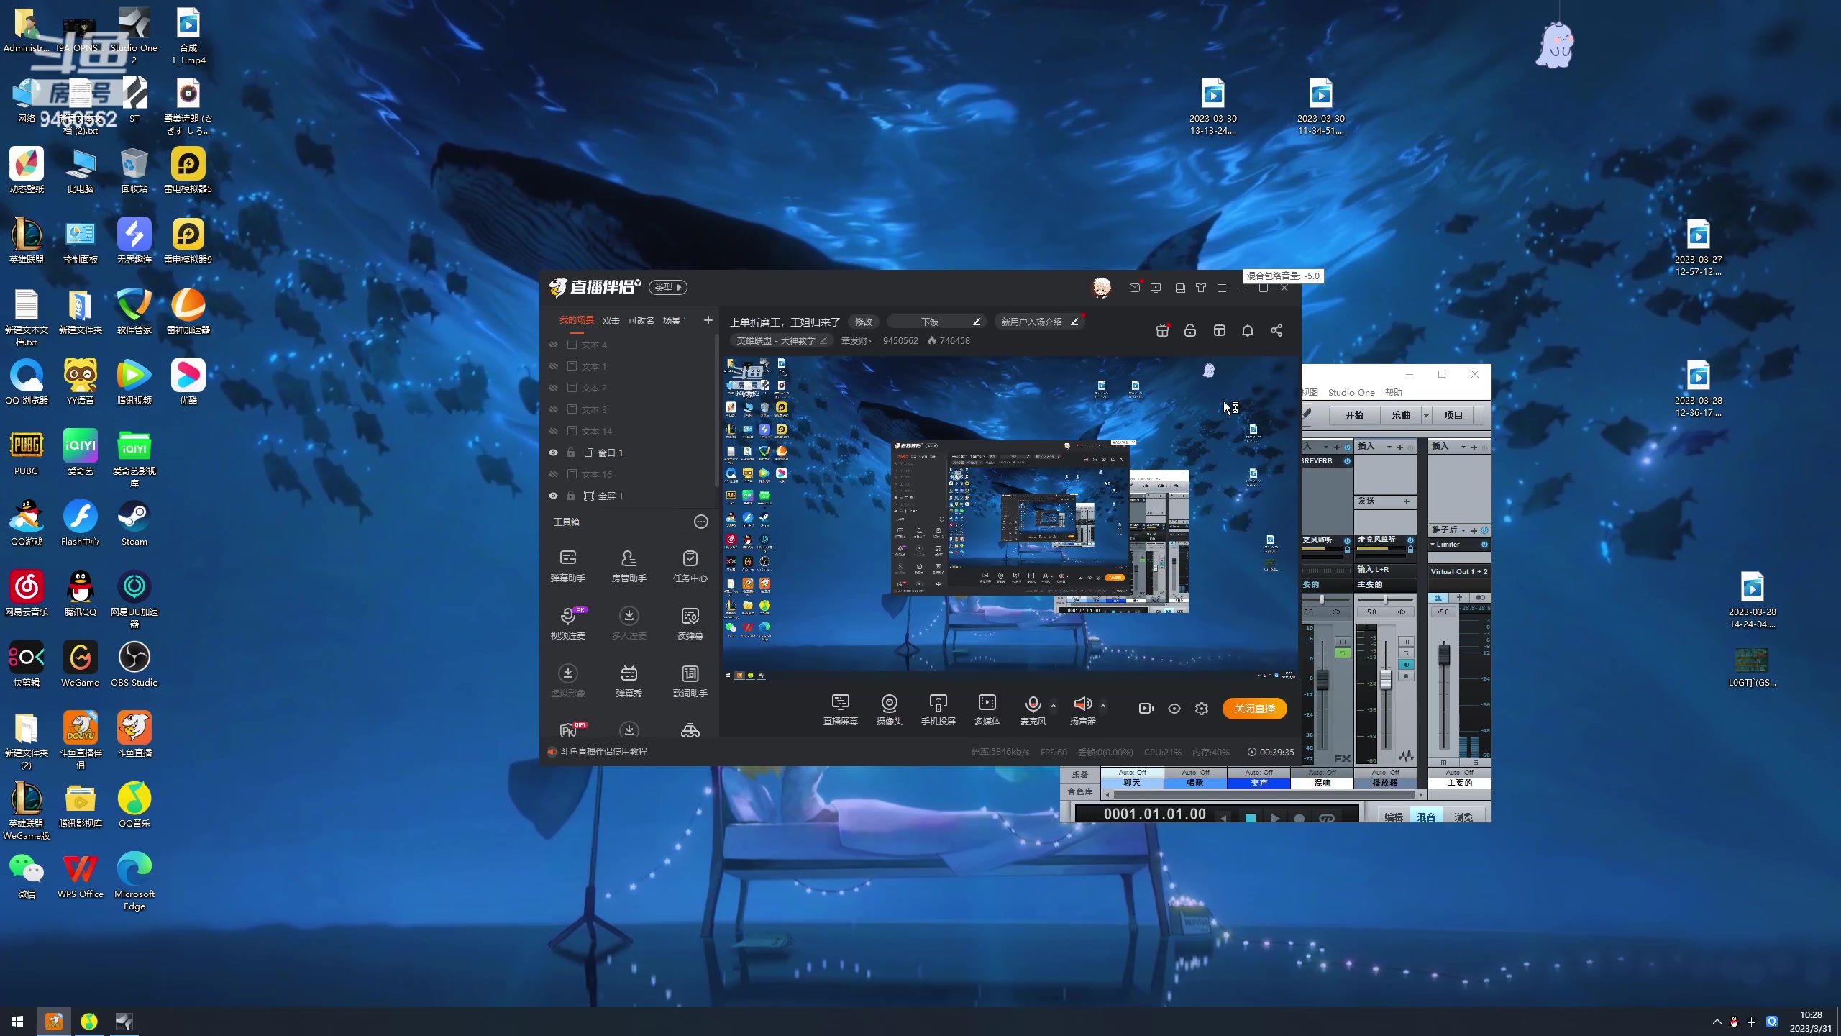Screen dimensions: 1841x1036
Task: Open the 类型 type dropdown
Action: 668,287
